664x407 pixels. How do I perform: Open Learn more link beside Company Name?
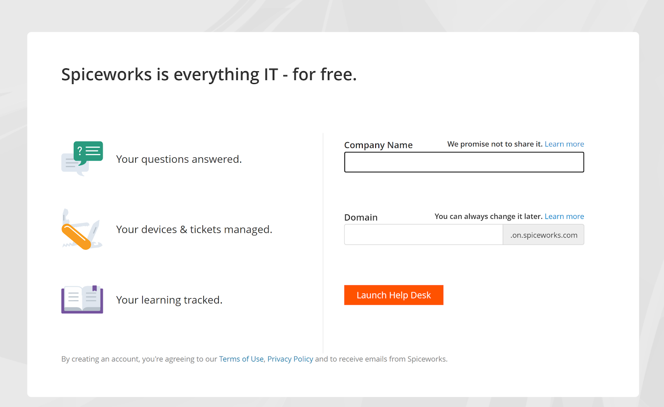click(x=564, y=144)
